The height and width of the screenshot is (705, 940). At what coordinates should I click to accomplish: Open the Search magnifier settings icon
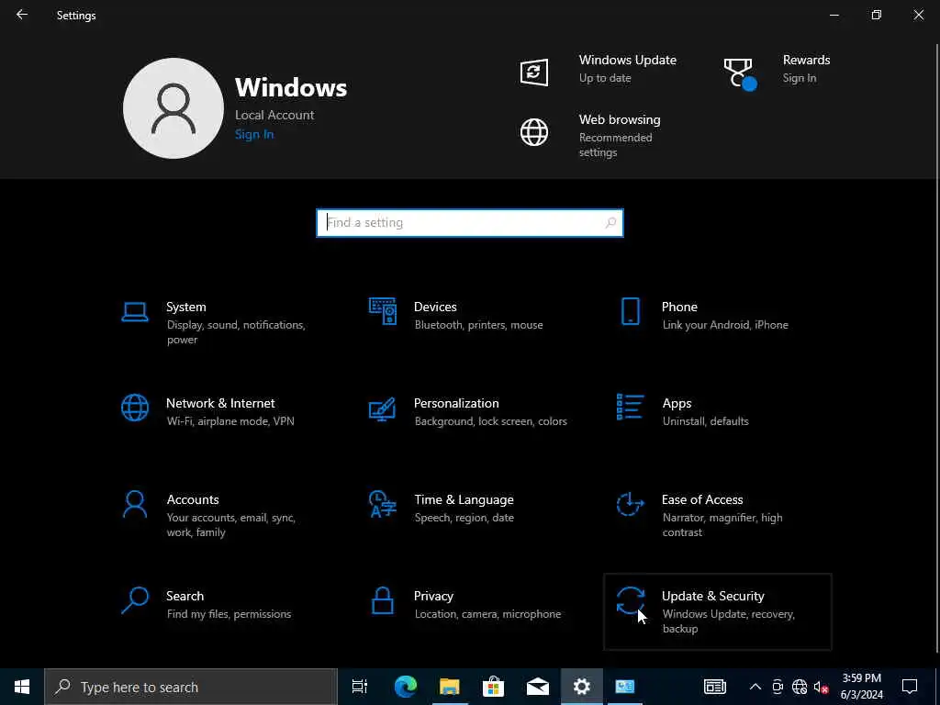click(x=135, y=600)
